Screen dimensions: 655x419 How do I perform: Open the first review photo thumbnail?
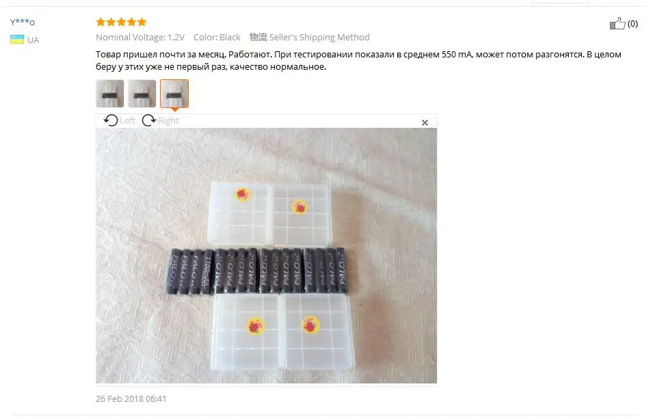click(x=110, y=94)
